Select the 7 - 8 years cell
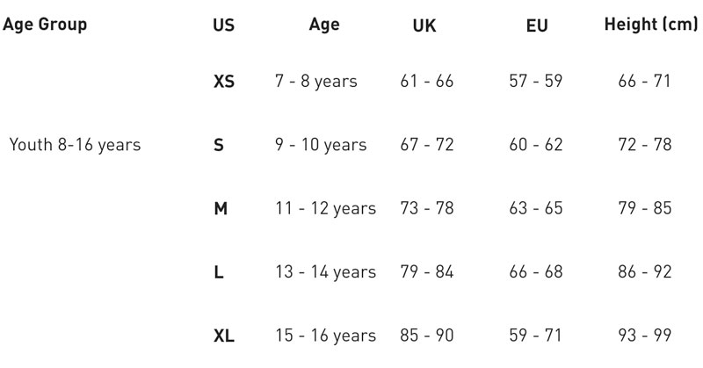This screenshot has height=368, width=703. tap(316, 82)
